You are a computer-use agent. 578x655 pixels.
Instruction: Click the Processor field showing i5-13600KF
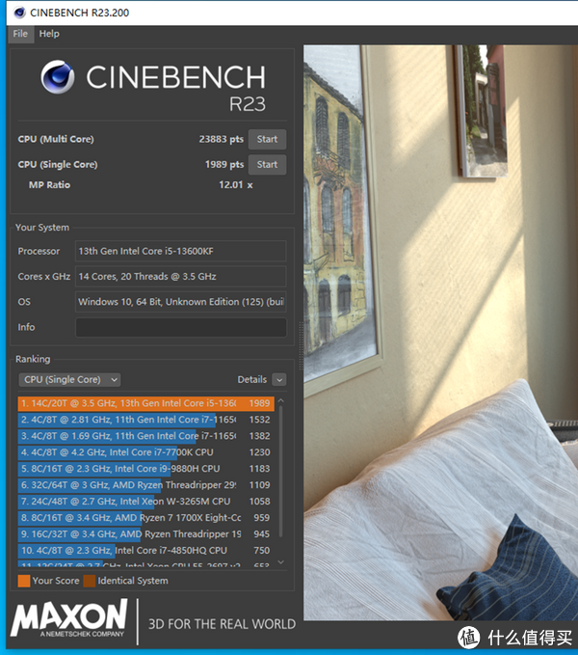[x=180, y=251]
